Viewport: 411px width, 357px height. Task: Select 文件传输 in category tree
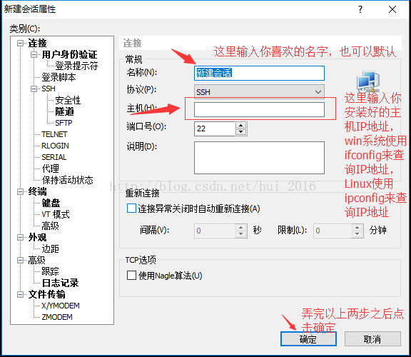46,294
